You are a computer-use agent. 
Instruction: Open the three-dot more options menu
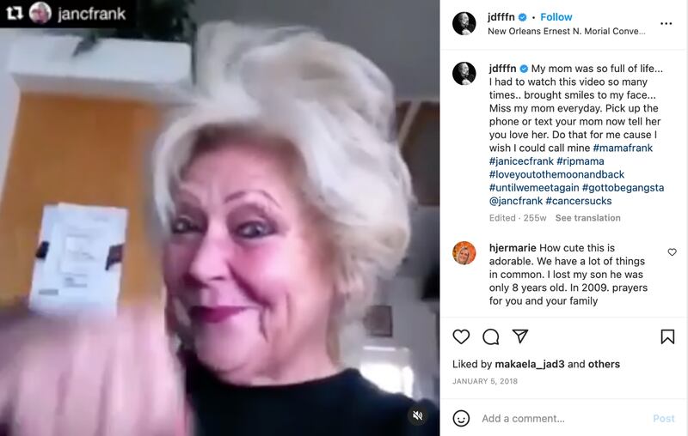pyautogui.click(x=666, y=24)
